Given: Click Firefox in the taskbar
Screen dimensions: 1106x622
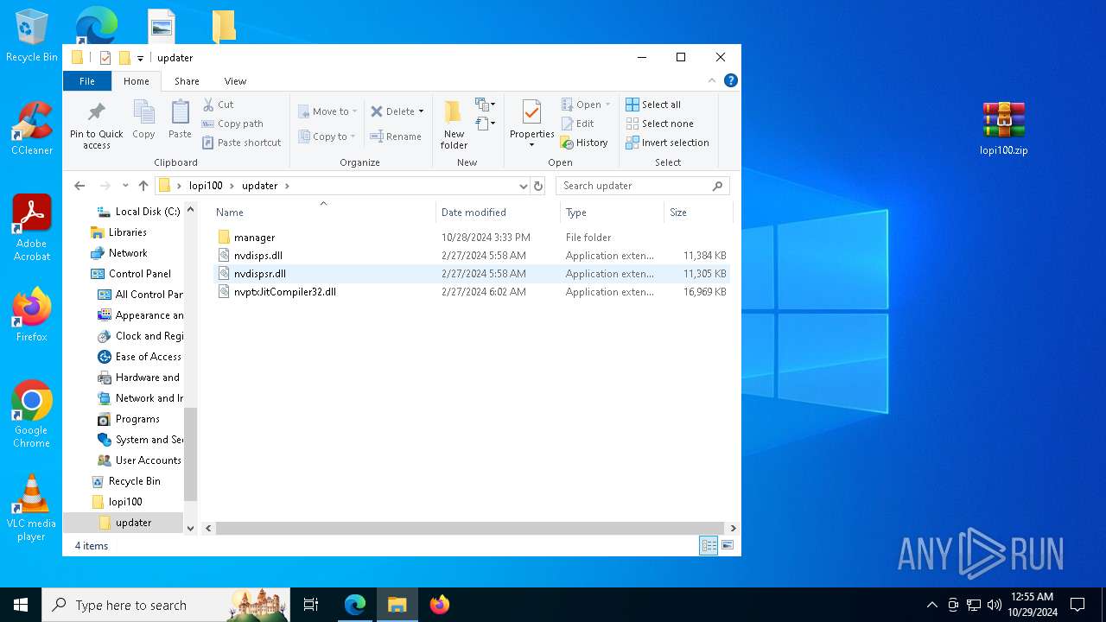Looking at the screenshot, I should click(x=440, y=605).
